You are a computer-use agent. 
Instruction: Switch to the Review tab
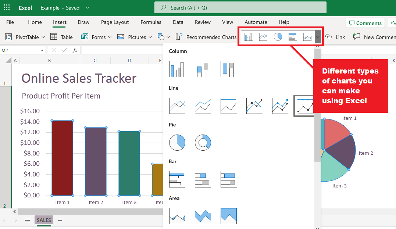pyautogui.click(x=203, y=22)
